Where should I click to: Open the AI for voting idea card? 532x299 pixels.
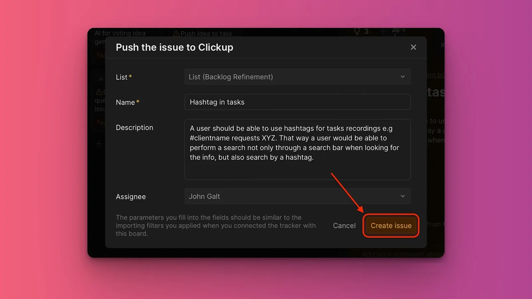(120, 33)
